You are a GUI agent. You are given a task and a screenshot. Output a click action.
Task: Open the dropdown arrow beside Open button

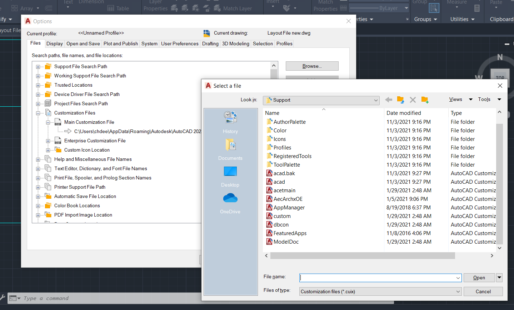click(499, 278)
